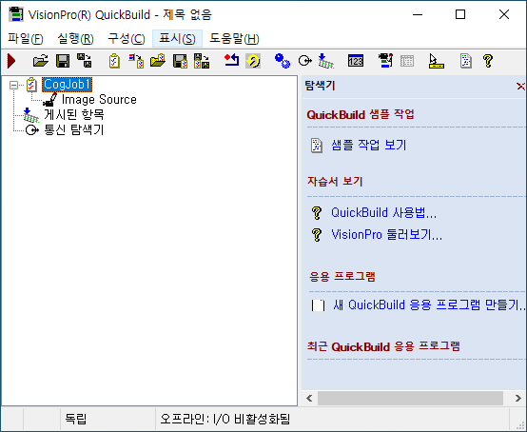Click the blue gears configuration icon

coord(282,61)
